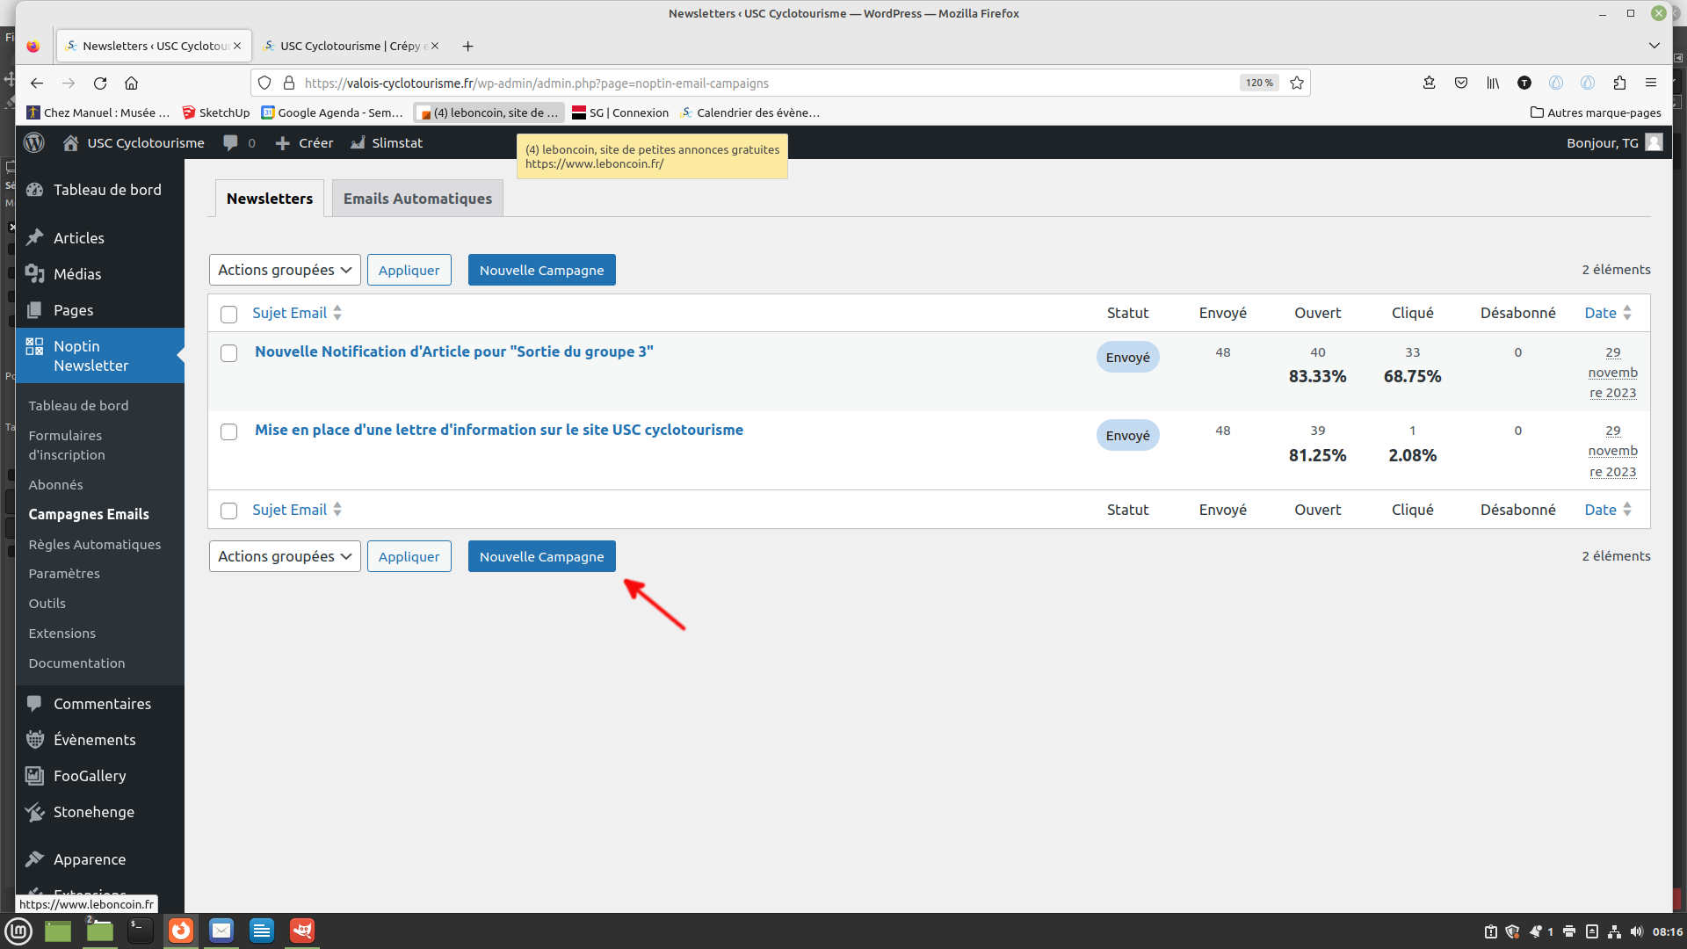Image resolution: width=1687 pixels, height=949 pixels.
Task: Open the Mise en place lettre d'information campaign
Action: [499, 430]
